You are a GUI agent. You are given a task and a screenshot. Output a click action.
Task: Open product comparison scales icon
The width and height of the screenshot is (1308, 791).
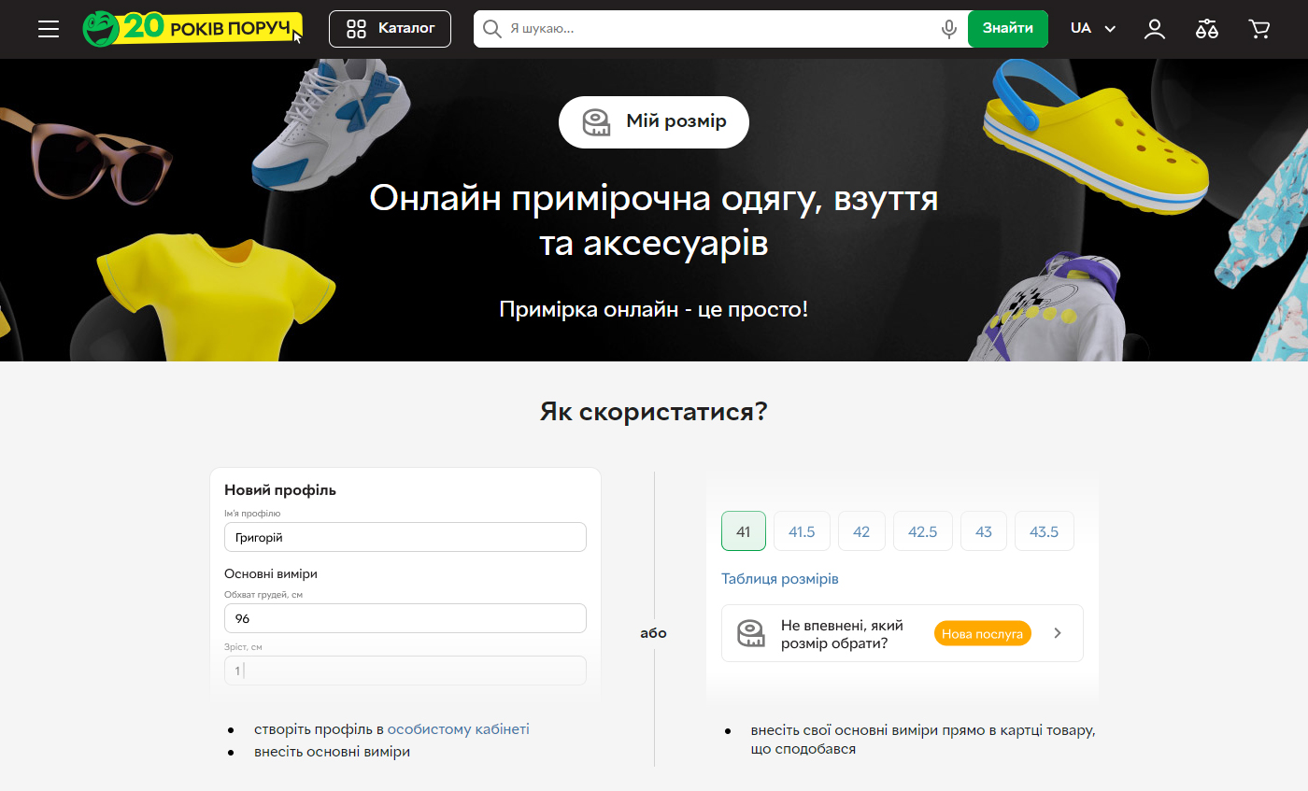tap(1207, 29)
